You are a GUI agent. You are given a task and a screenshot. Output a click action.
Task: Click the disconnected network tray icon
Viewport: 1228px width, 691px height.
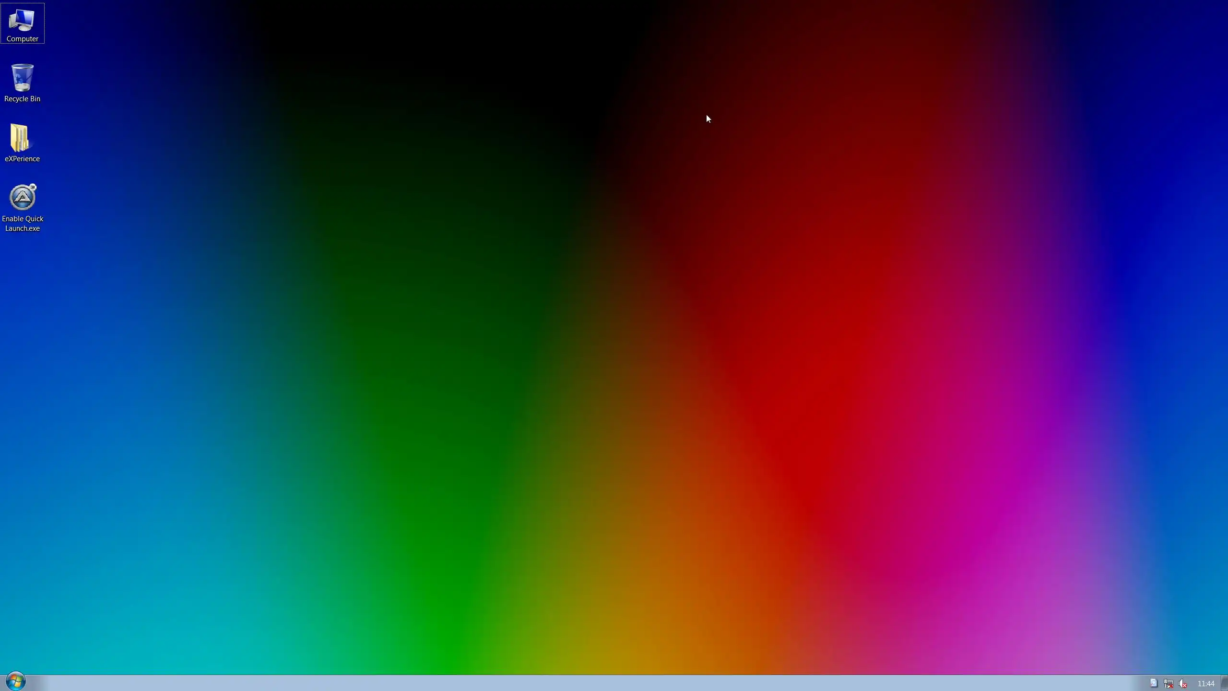point(1169,683)
